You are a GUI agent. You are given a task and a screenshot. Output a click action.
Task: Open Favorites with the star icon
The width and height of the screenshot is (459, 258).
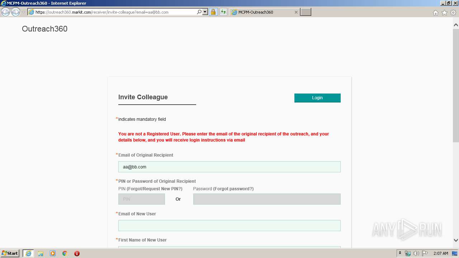click(x=444, y=13)
